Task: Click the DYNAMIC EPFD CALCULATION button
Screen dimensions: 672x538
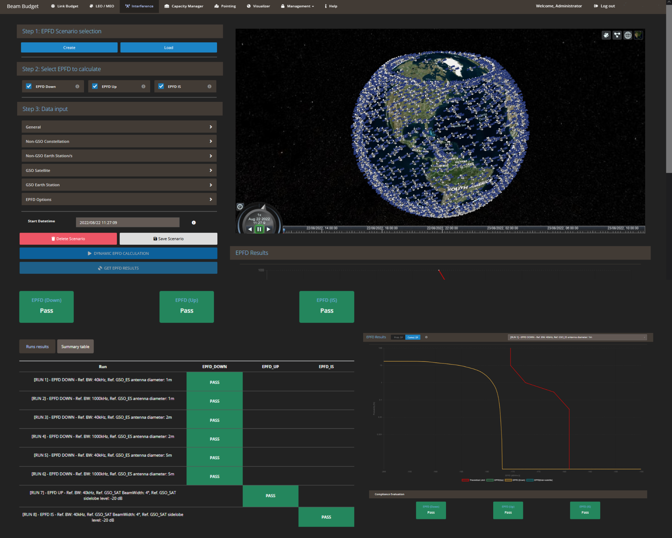Action: point(118,254)
